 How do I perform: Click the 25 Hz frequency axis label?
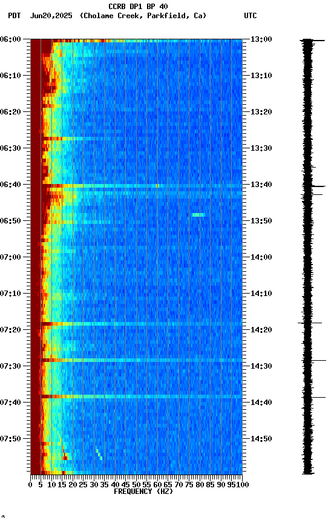point(83,485)
